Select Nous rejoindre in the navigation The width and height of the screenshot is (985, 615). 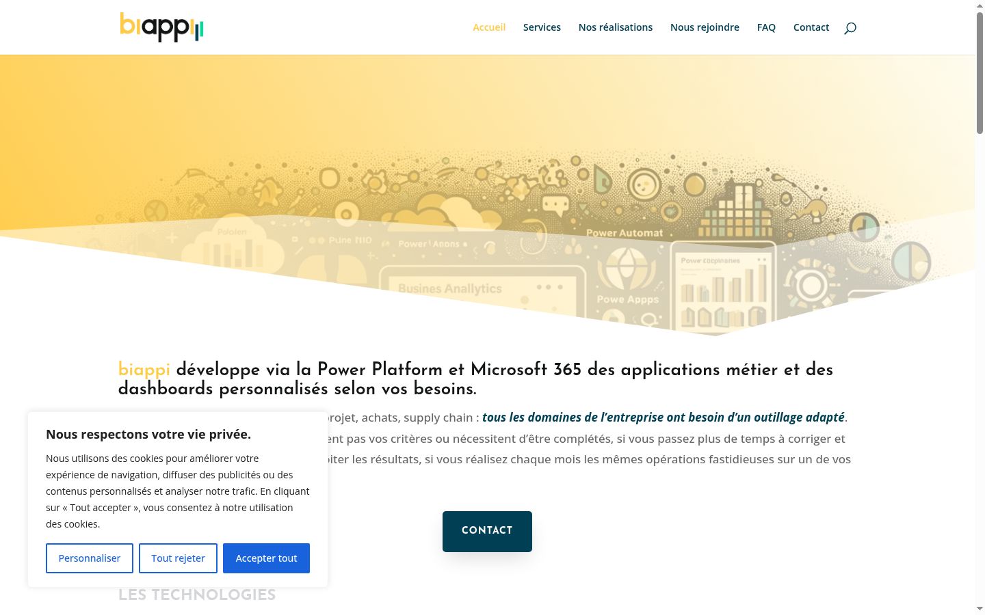tap(705, 27)
